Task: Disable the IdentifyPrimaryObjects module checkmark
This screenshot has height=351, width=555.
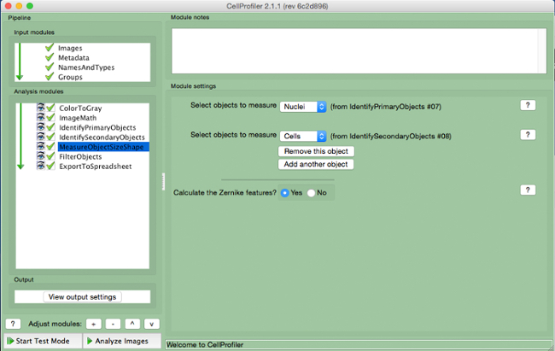Action: [x=50, y=127]
